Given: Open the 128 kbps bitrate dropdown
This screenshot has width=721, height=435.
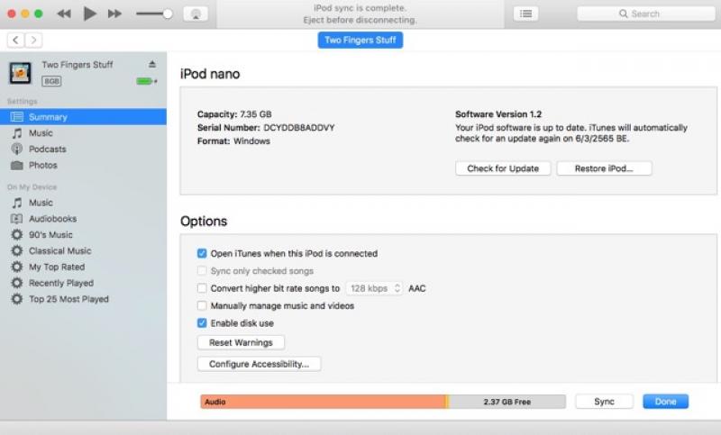Looking at the screenshot, I should pos(374,288).
